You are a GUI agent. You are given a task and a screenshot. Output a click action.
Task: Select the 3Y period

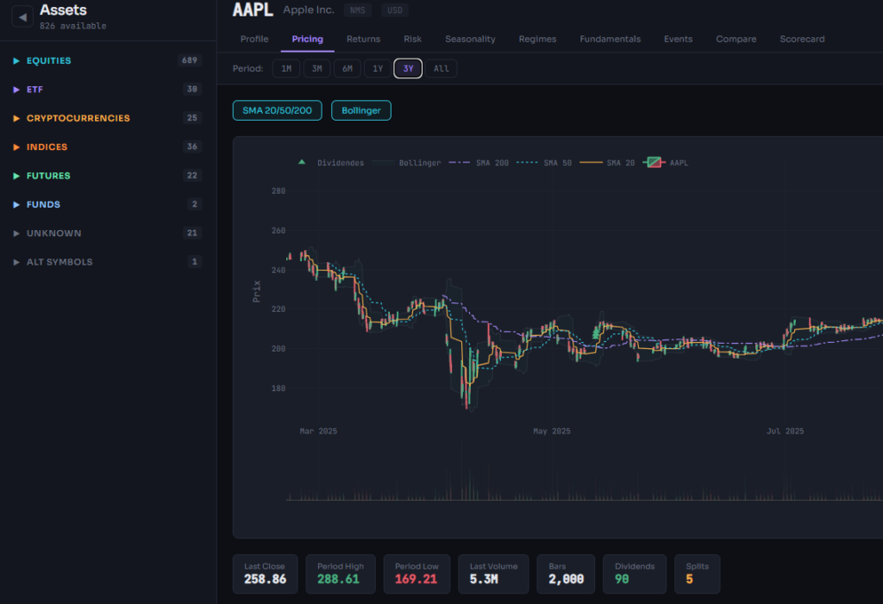click(408, 69)
